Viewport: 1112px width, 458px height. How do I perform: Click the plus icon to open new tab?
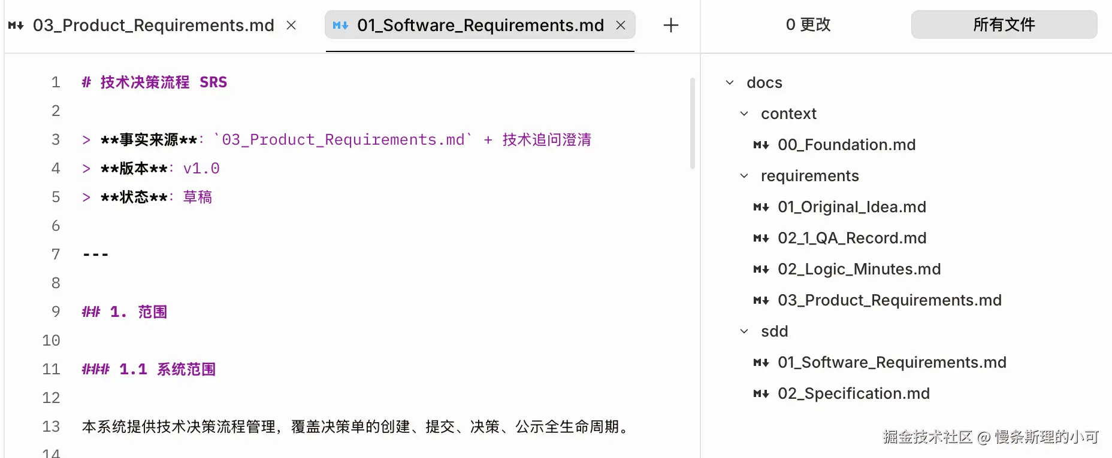671,25
